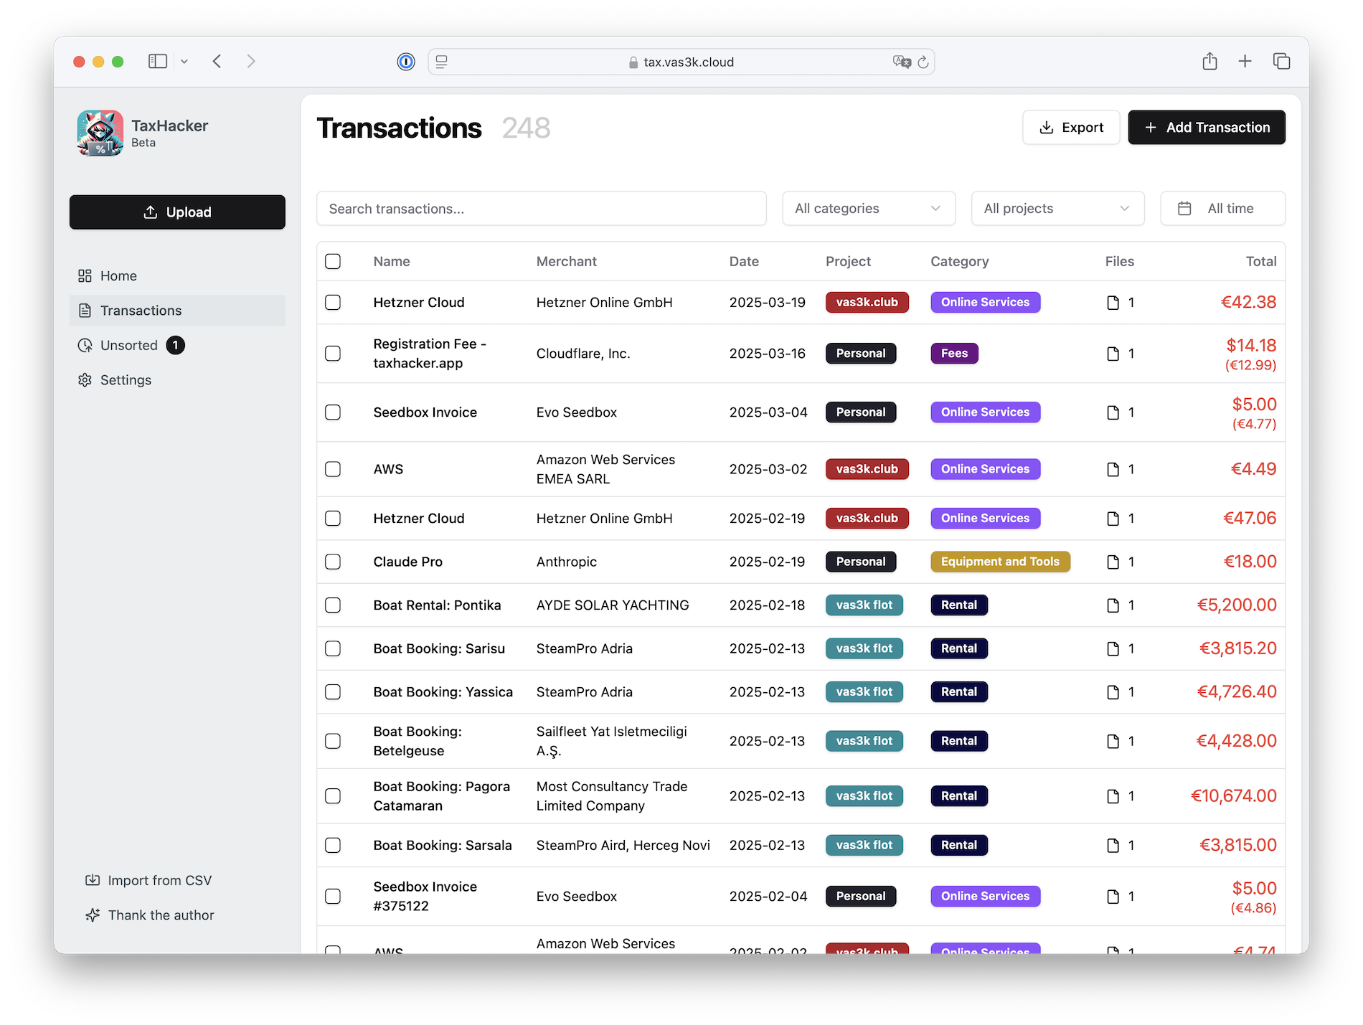Screen dimensions: 1363x1025
Task: Click the €5,200.00 total amount
Action: coord(1237,605)
